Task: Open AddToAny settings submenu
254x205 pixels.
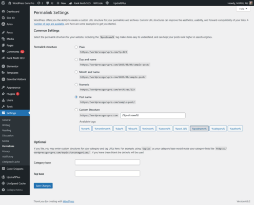Action: (8, 156)
